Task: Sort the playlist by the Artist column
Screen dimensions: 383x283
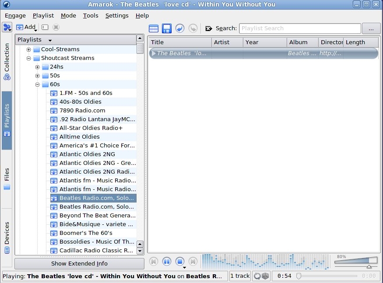Action: 228,42
